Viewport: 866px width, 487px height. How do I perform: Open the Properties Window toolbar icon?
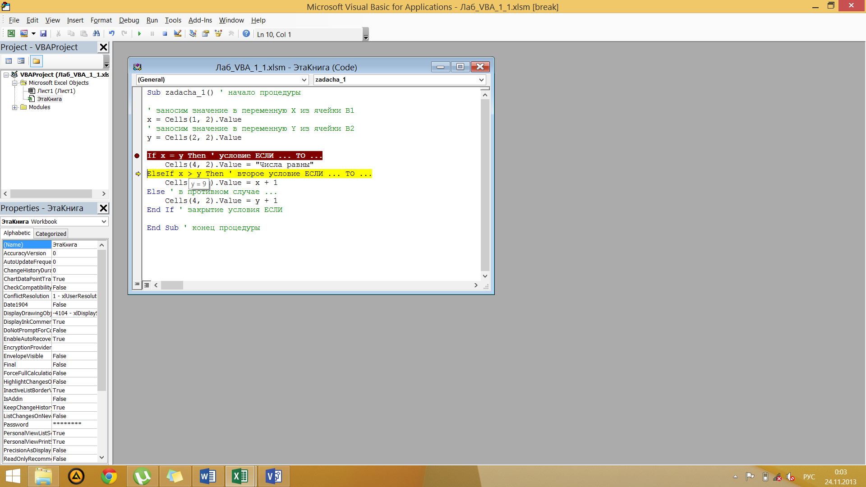click(206, 33)
